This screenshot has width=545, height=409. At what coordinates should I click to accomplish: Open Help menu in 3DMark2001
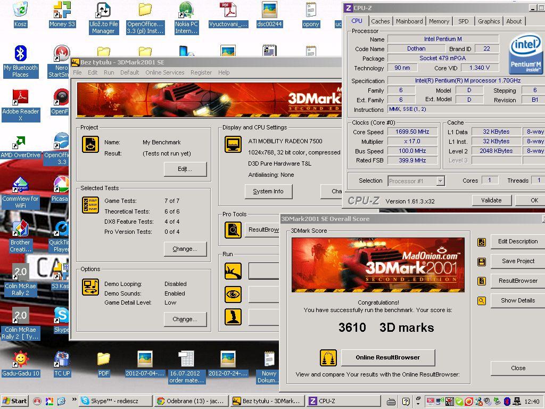coord(224,72)
